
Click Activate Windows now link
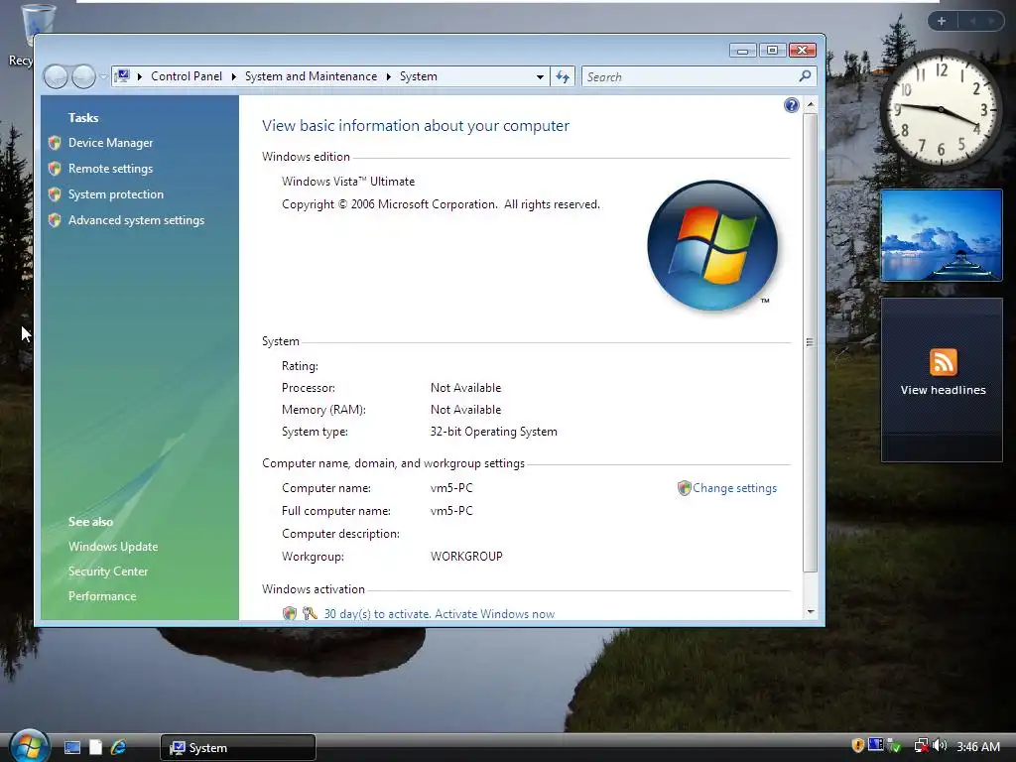(x=494, y=613)
